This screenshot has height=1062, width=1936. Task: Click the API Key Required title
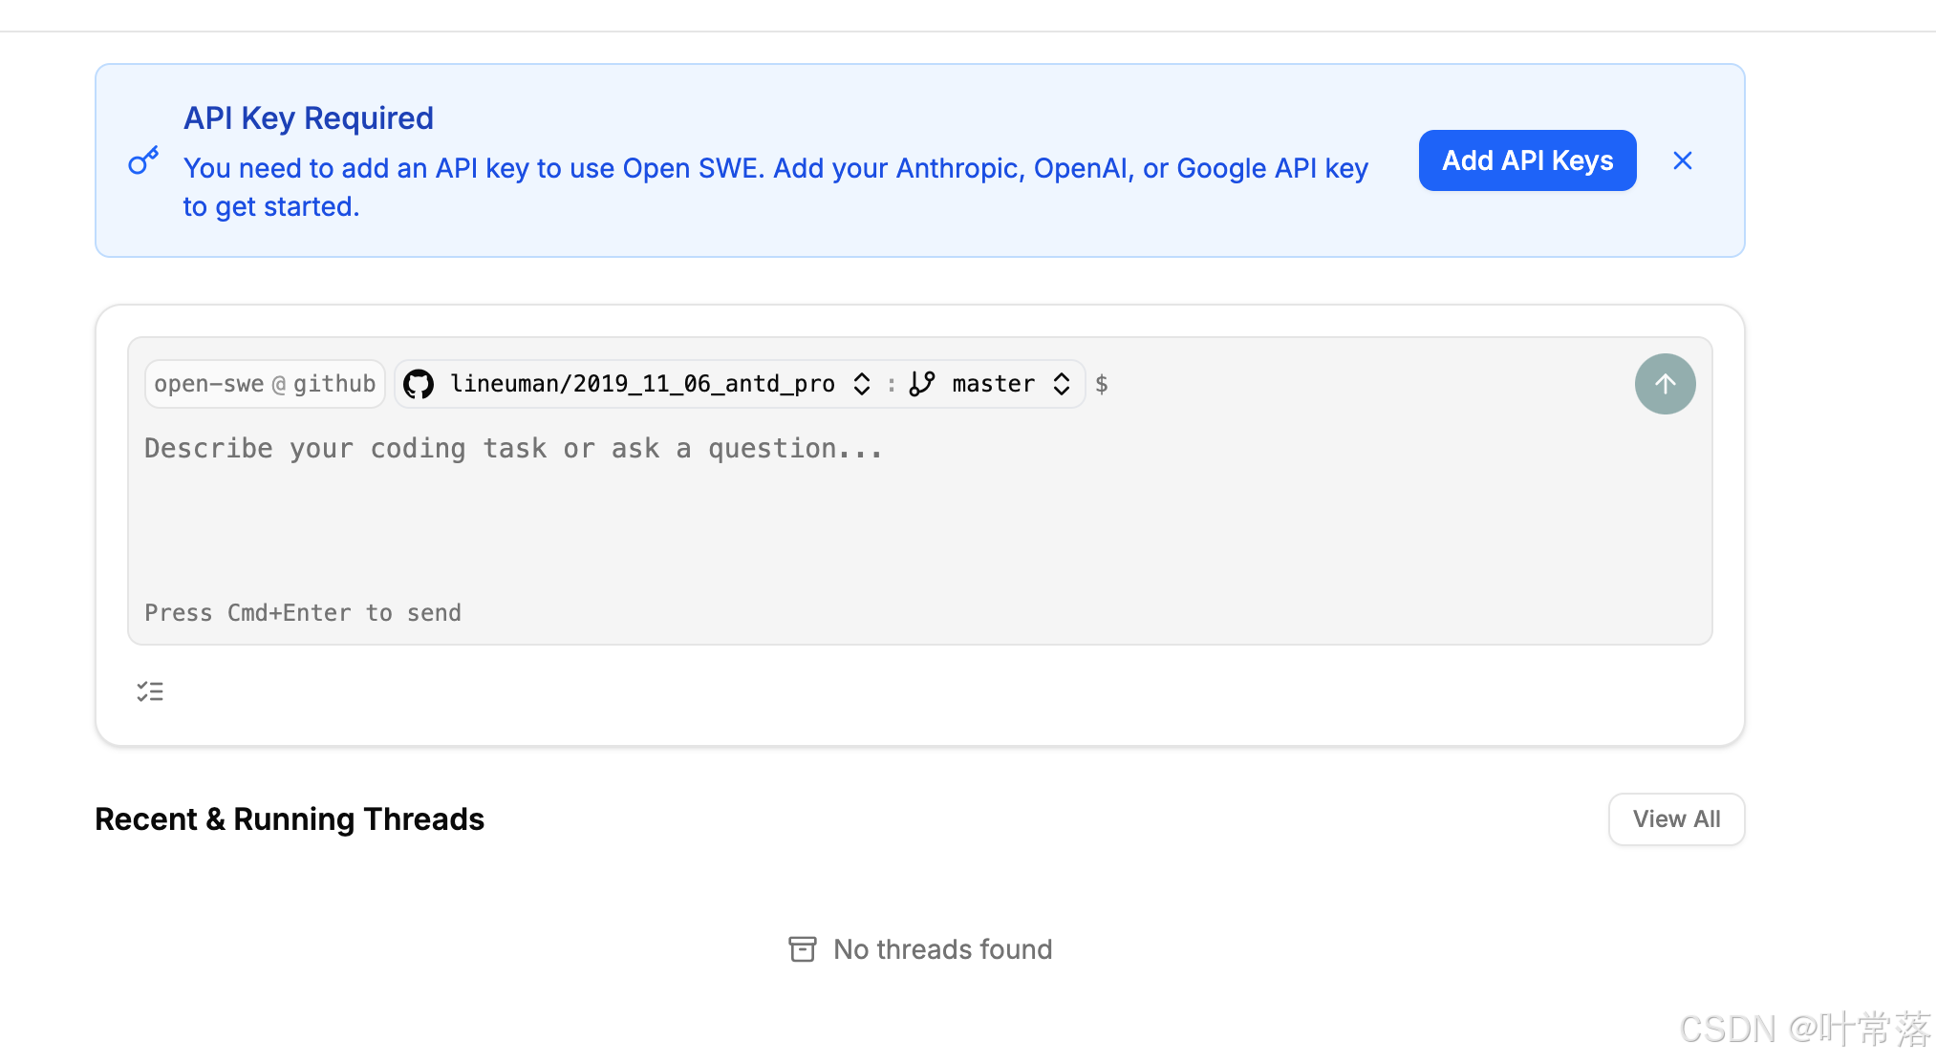click(309, 118)
